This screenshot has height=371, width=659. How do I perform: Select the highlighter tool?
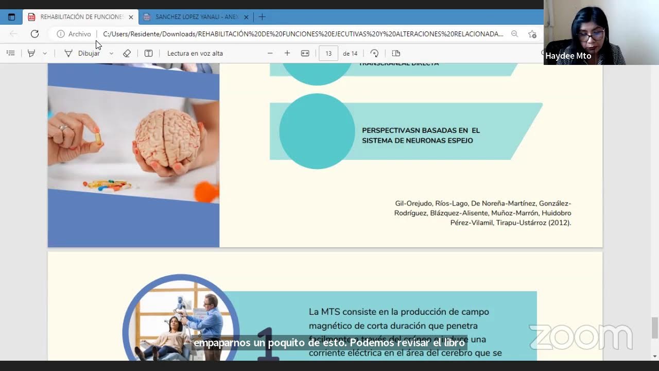tap(31, 53)
